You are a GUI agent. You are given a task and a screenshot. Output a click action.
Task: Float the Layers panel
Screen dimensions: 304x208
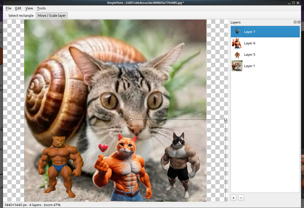point(295,22)
